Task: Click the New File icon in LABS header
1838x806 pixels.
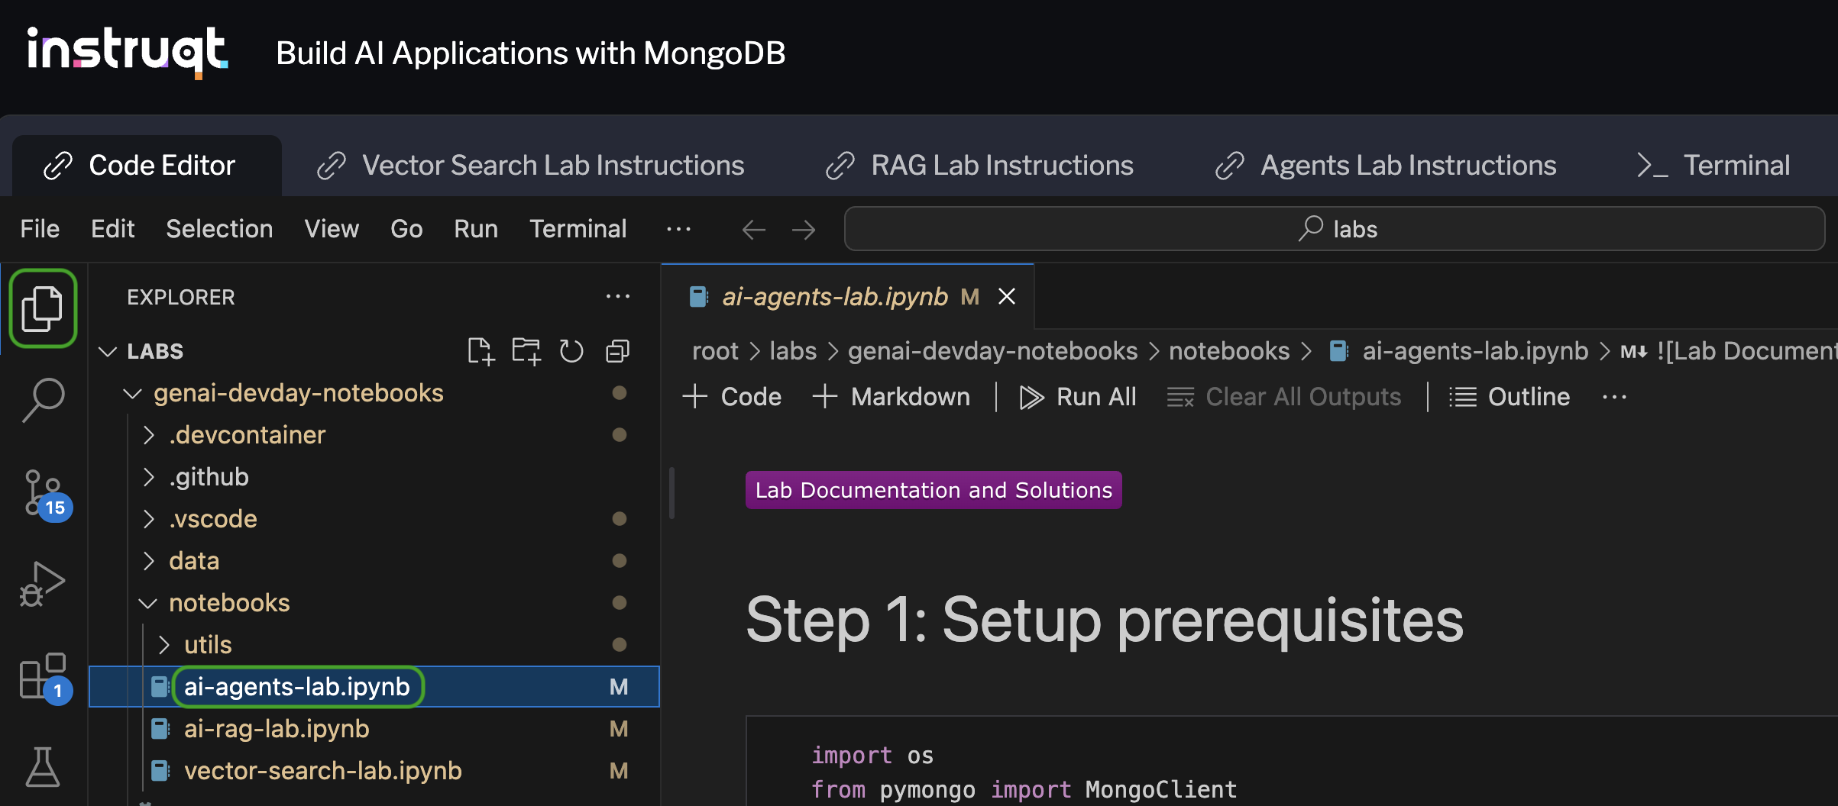Action: (481, 351)
